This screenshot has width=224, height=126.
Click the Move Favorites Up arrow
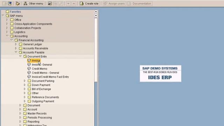(x=74, y=3)
